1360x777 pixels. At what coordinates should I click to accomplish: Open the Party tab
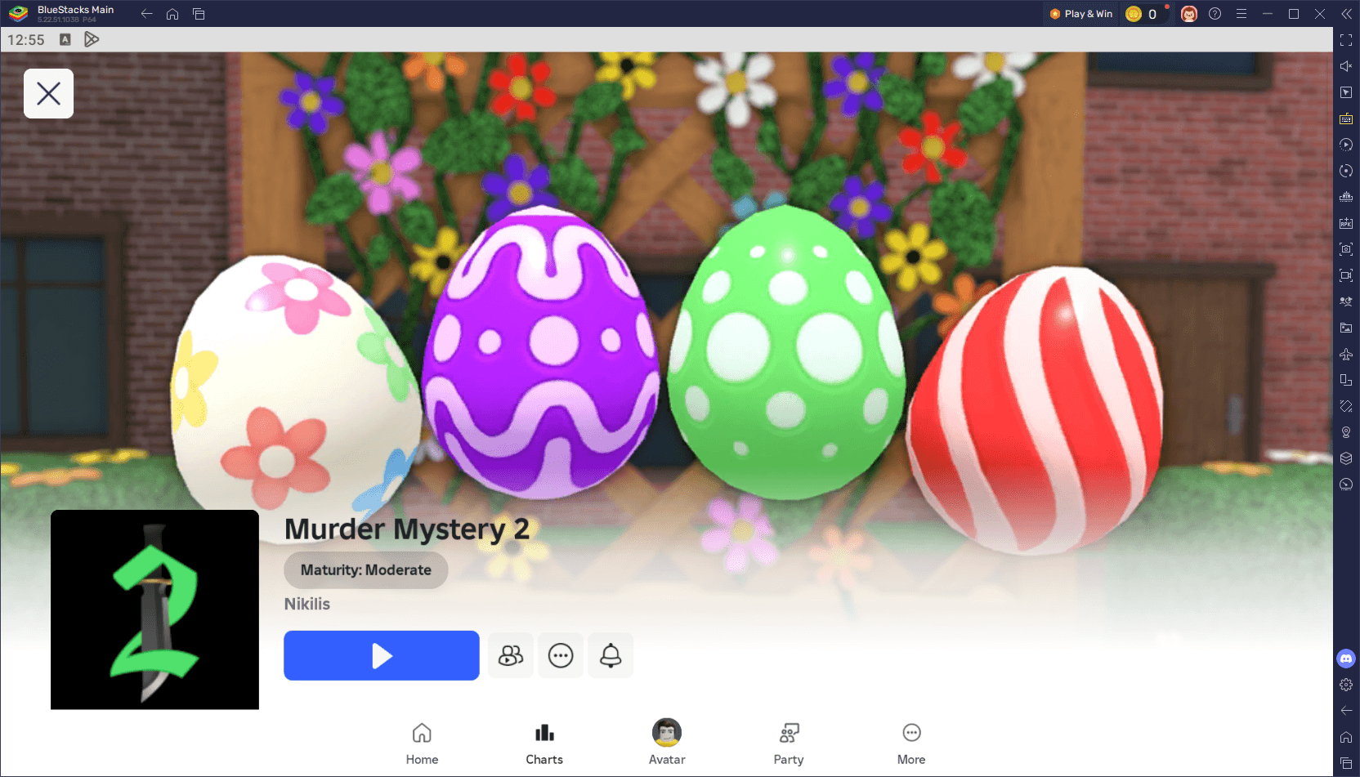coord(789,744)
